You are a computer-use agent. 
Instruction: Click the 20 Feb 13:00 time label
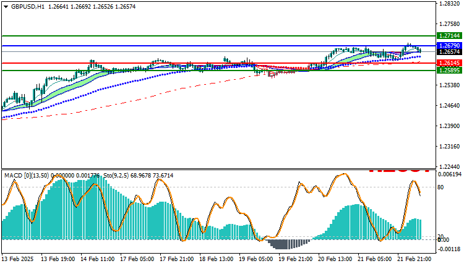tap(335, 259)
